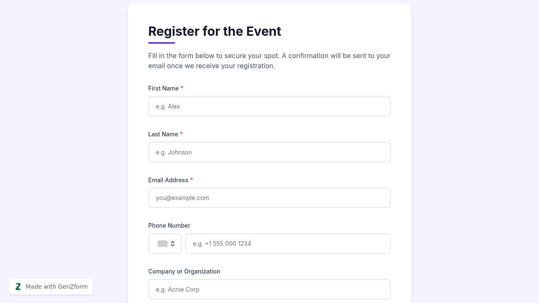Viewport: 539px width, 303px height.
Task: Click the Last Name input field
Action: [x=269, y=152]
